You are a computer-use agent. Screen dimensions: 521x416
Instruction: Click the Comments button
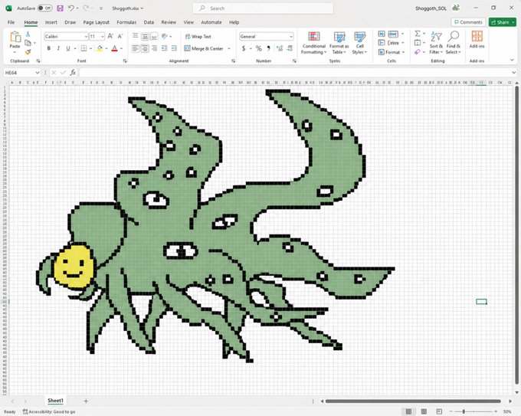(x=468, y=22)
